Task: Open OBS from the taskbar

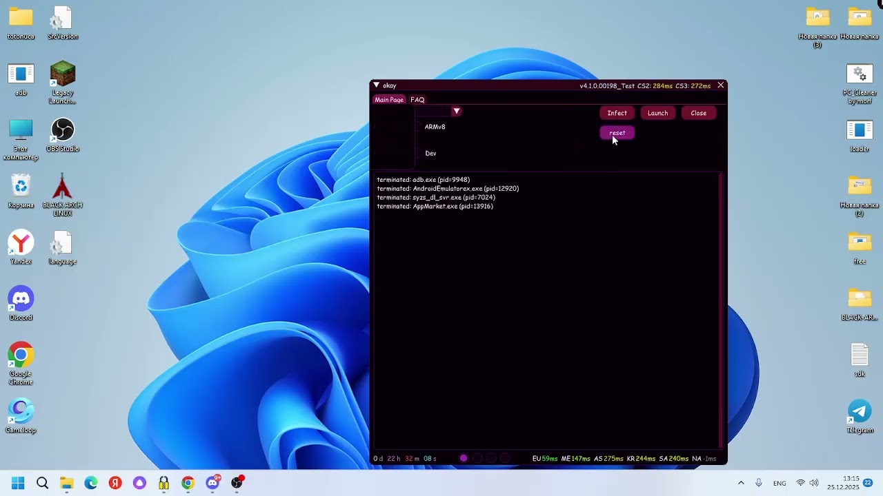Action: tap(237, 483)
